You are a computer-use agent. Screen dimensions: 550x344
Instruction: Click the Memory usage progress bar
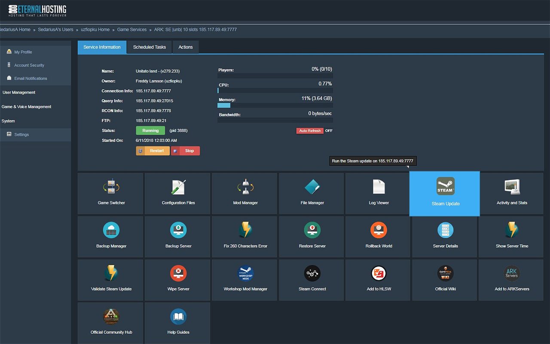click(x=275, y=105)
